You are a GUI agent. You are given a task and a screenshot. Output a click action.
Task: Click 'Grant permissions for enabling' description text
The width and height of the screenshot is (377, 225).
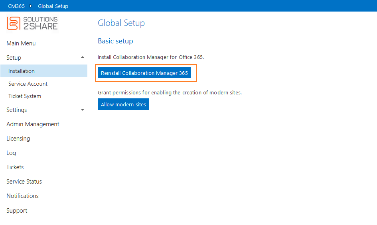coord(170,92)
